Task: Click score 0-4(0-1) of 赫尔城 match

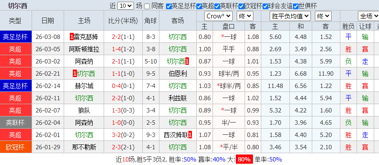Action: 123,86
